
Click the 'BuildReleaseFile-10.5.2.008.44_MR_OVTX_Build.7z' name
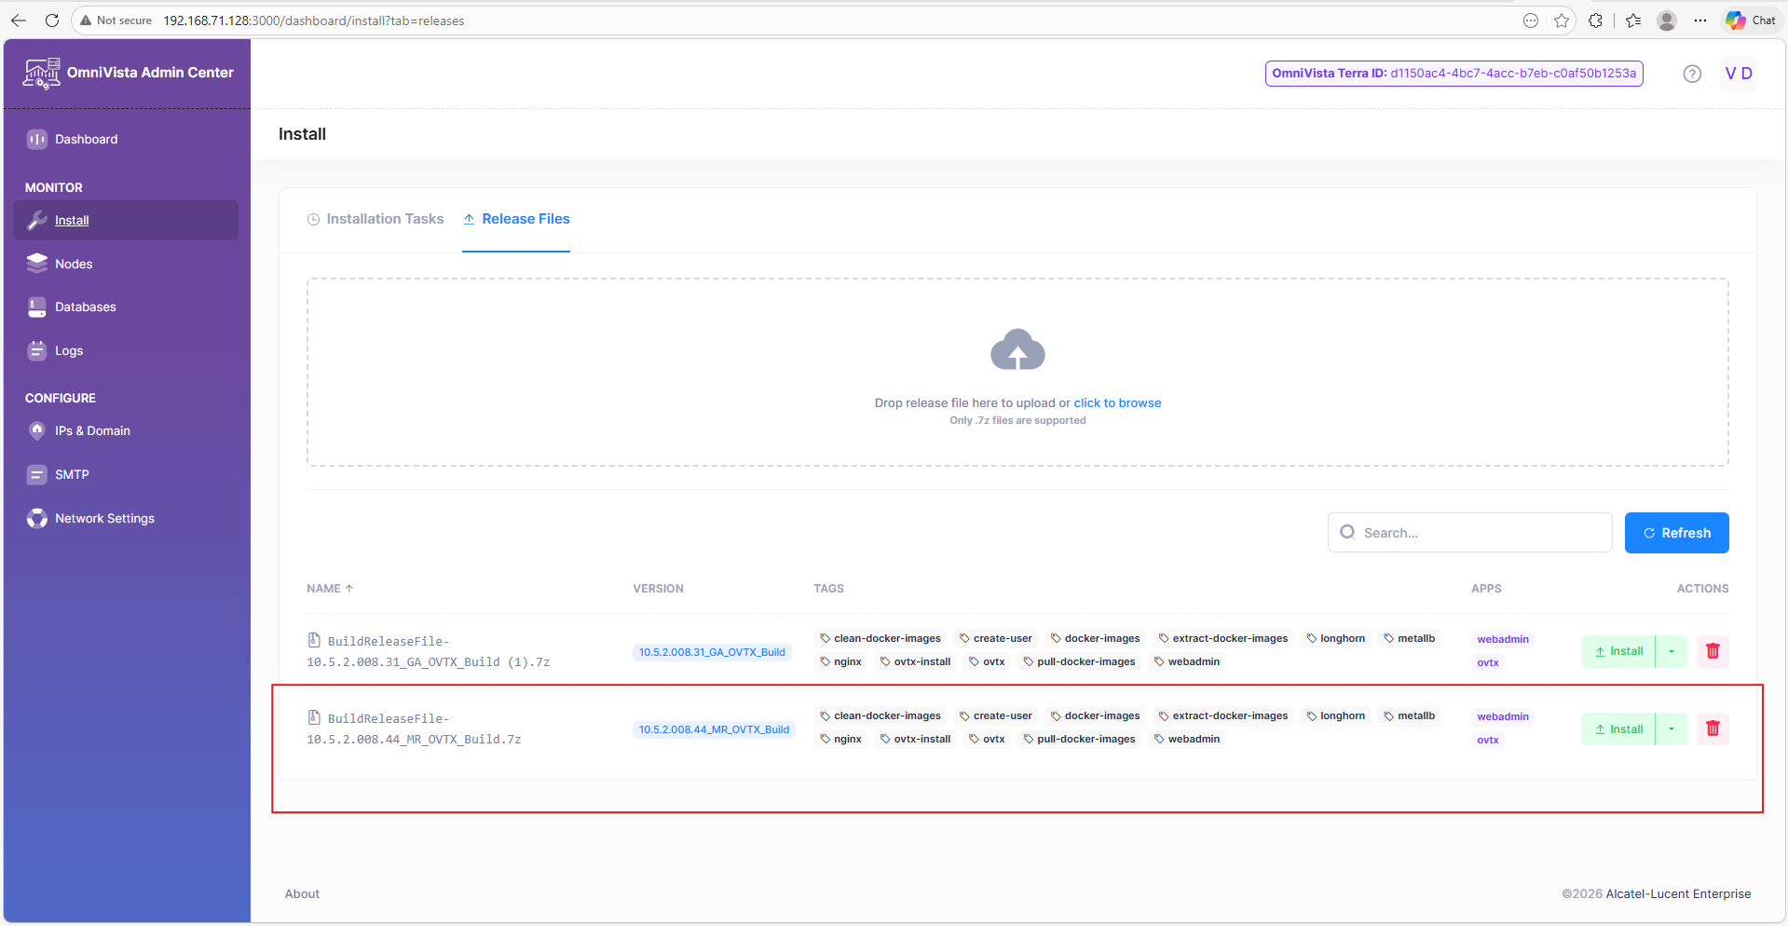414,729
